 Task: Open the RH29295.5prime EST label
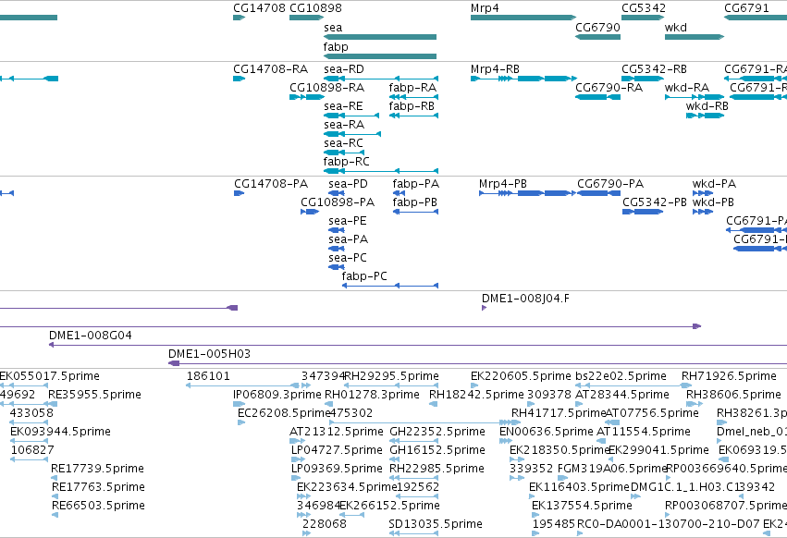click(x=391, y=376)
